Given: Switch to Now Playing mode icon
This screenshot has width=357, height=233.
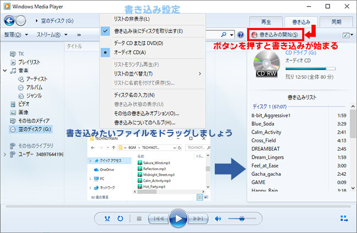Looking at the screenshot, I should pos(344,219).
